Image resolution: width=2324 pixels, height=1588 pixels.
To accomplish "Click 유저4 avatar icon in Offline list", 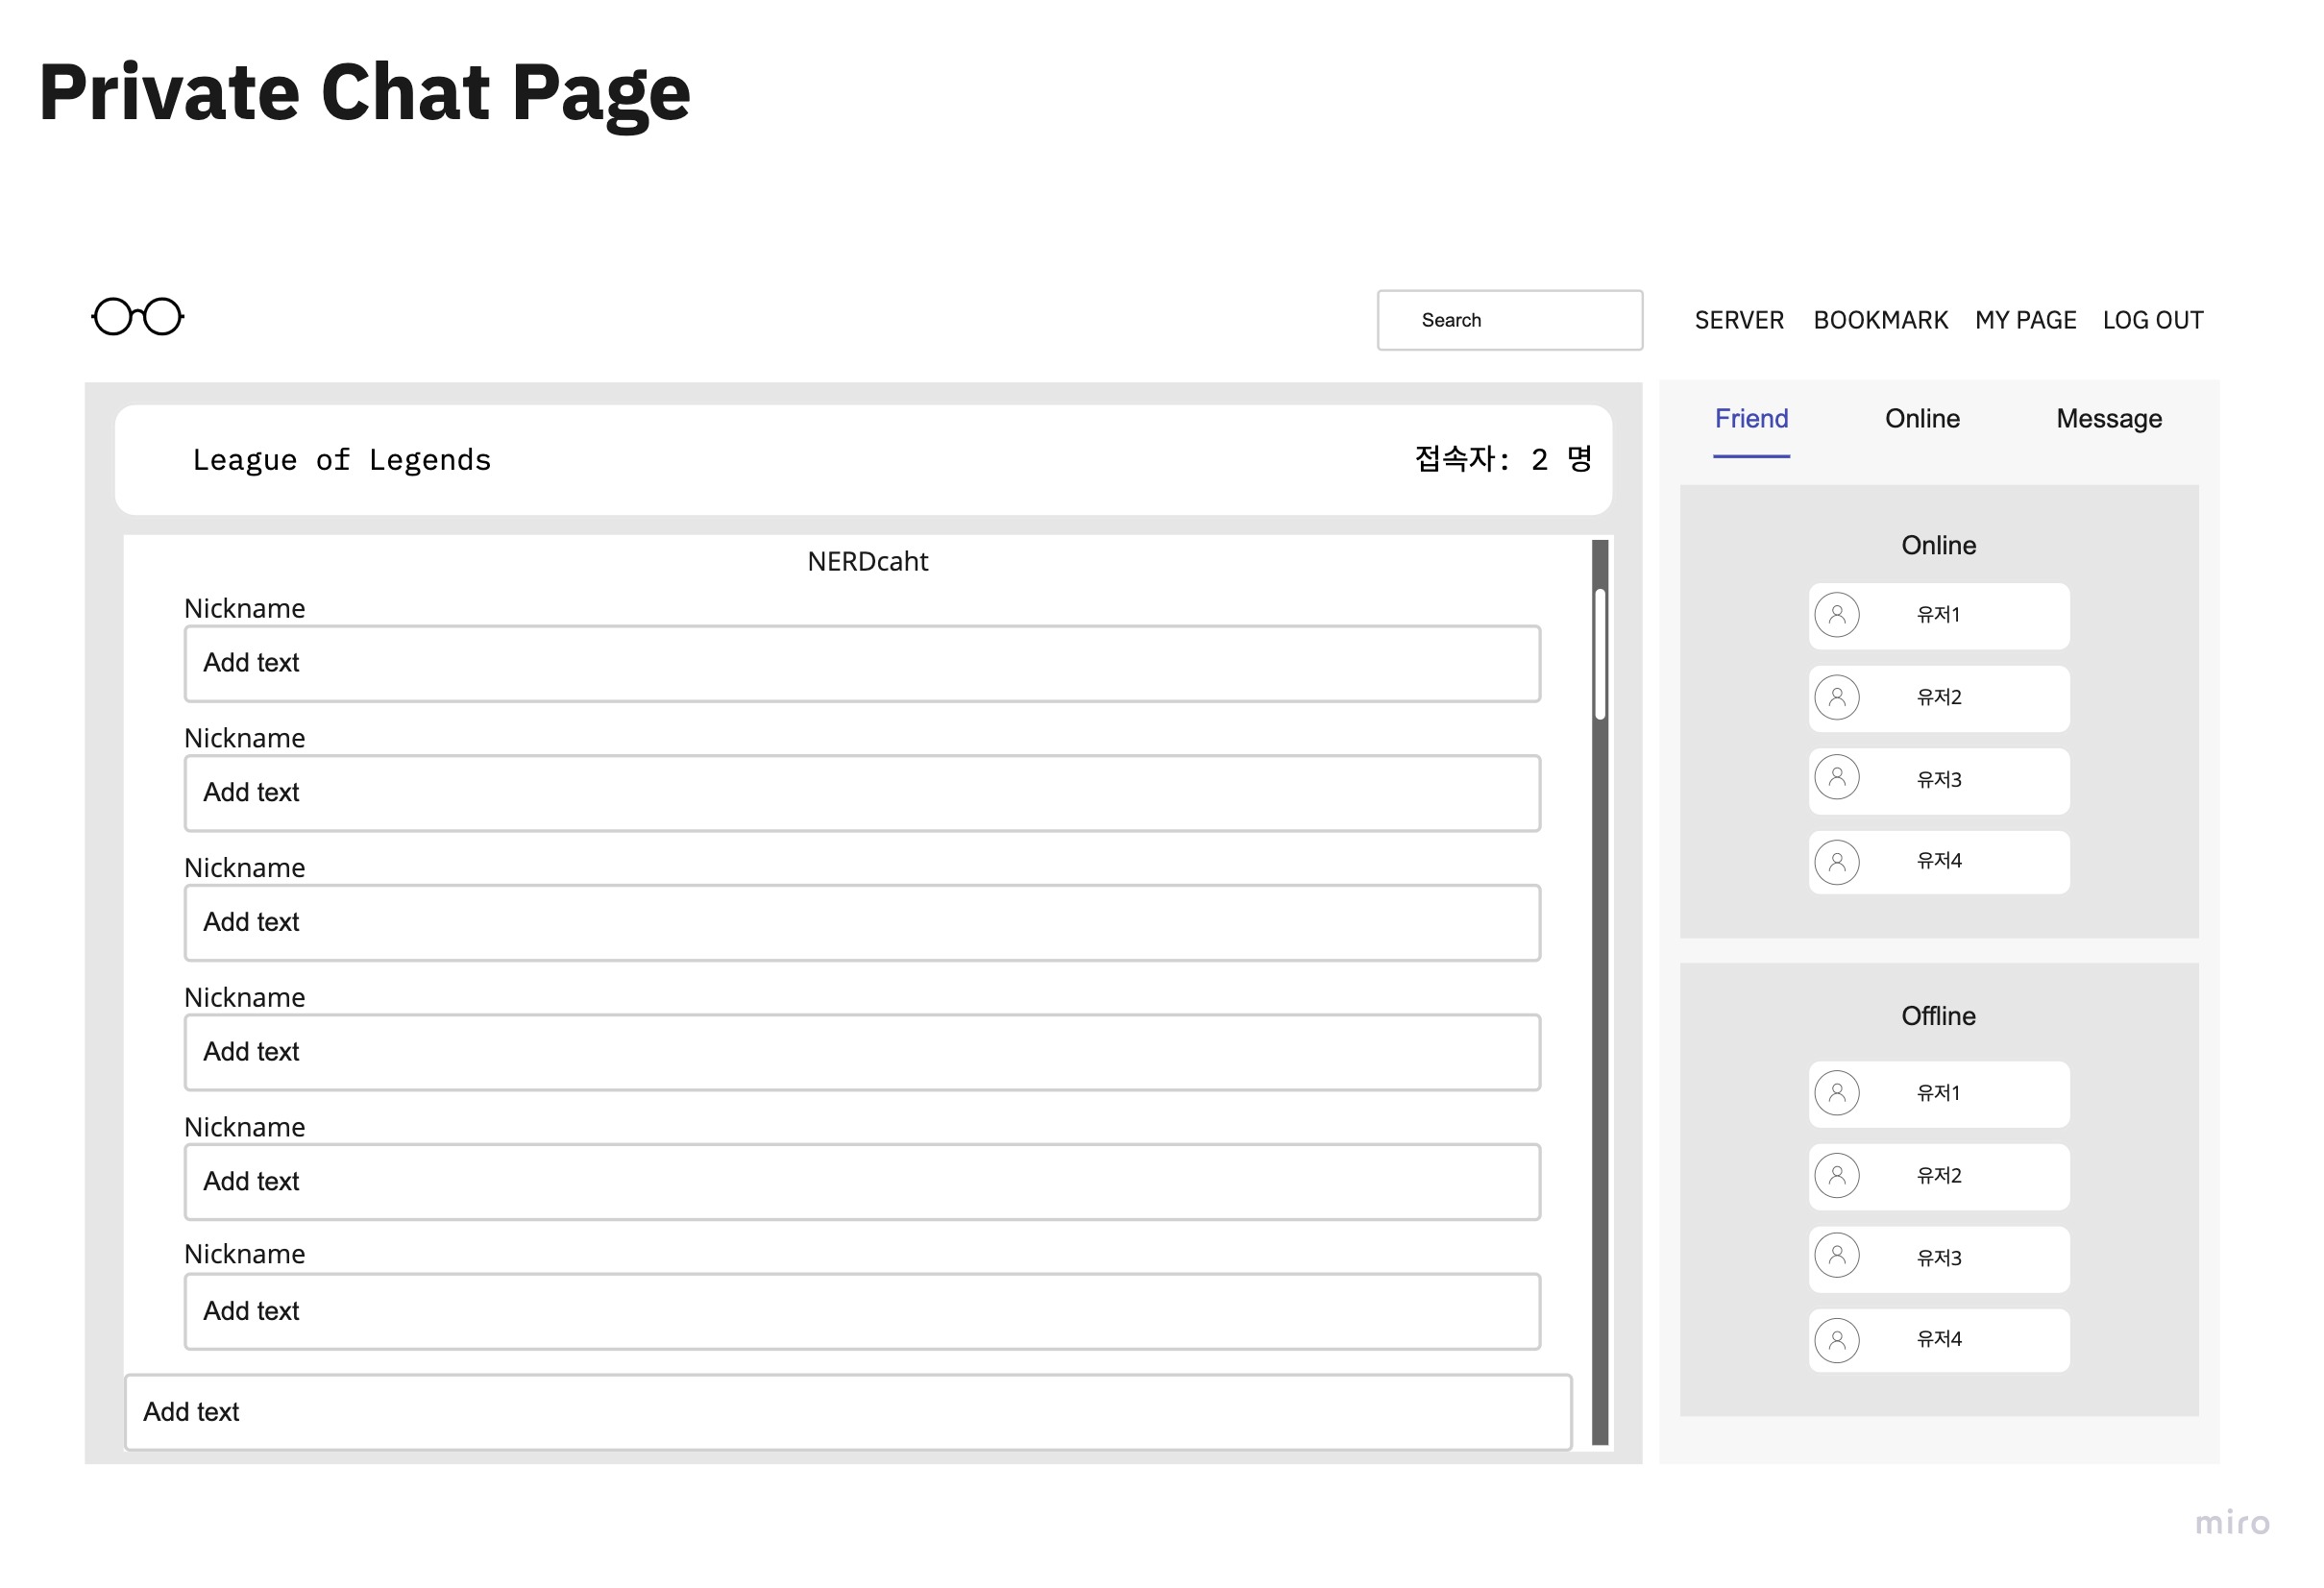I will pos(1836,1339).
